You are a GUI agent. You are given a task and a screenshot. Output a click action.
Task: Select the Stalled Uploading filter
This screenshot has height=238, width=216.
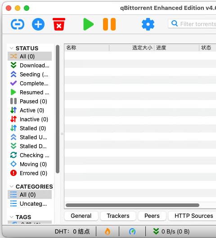(30, 137)
